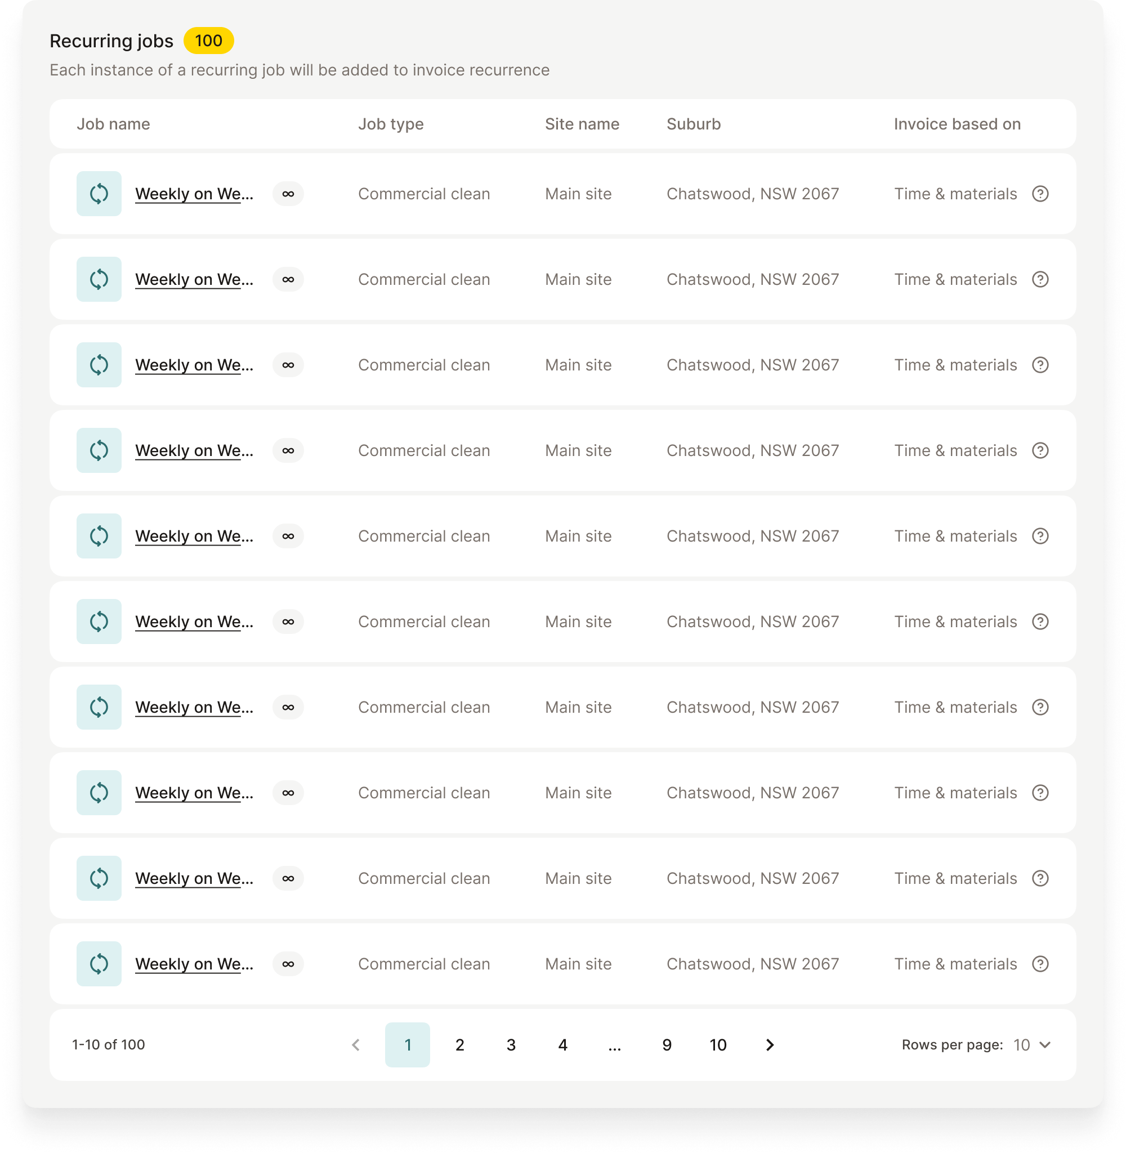Viewport: 1126px width, 1153px height.
Task: Jump to page 10 in pagination
Action: click(x=718, y=1045)
